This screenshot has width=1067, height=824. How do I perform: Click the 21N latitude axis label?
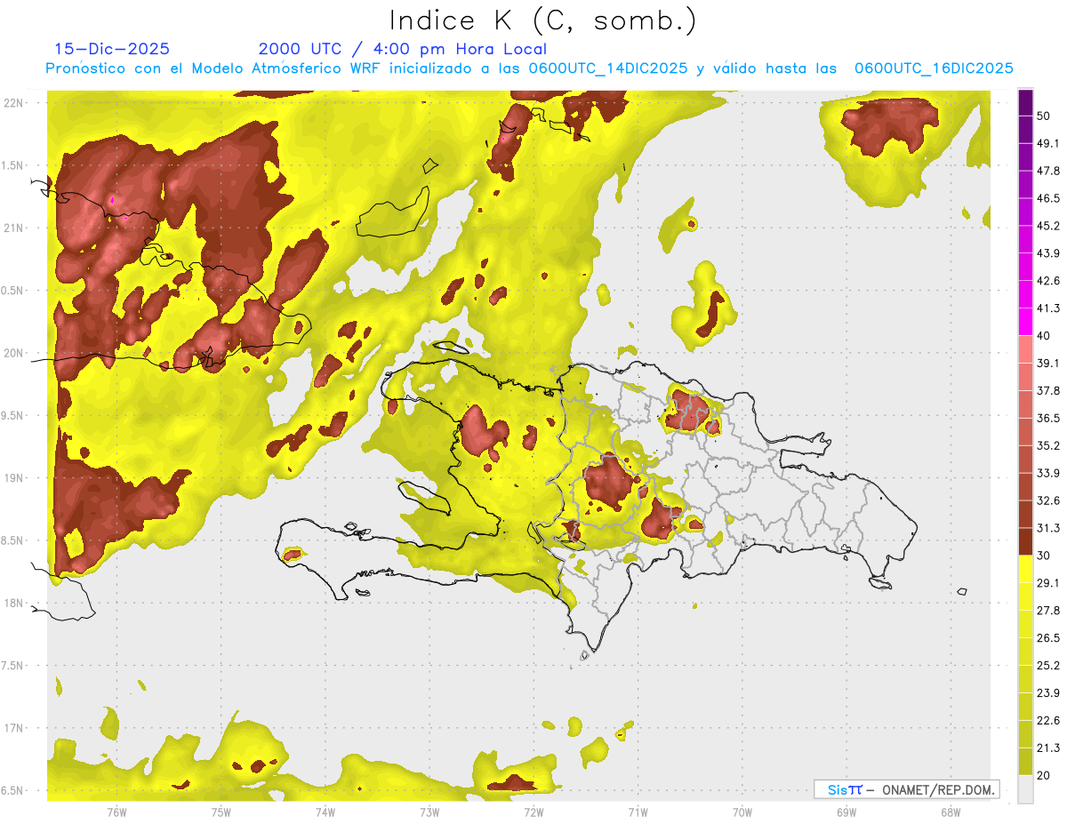13,228
